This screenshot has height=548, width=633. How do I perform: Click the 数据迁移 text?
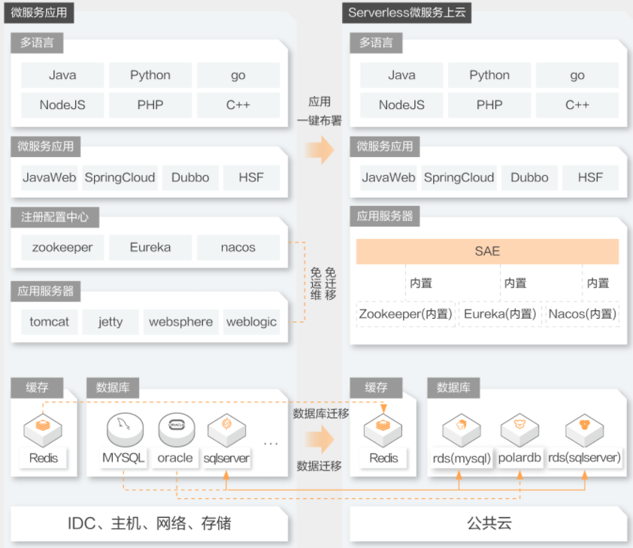point(319,466)
